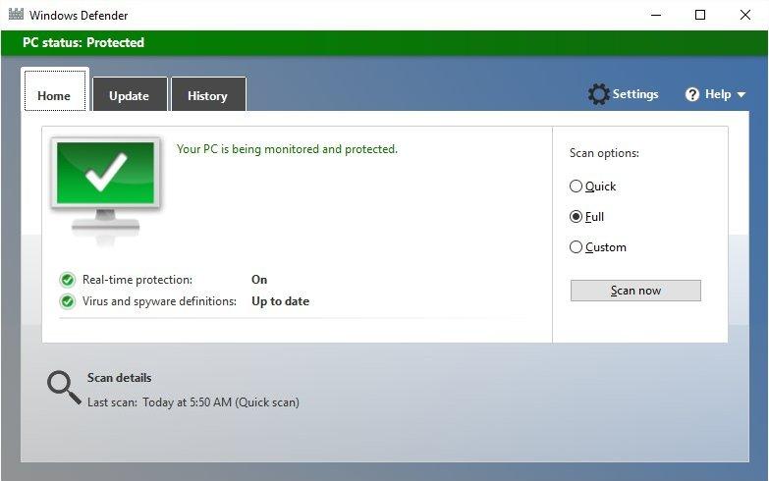769x481 pixels.
Task: Click the Help question mark icon
Action: click(x=692, y=94)
